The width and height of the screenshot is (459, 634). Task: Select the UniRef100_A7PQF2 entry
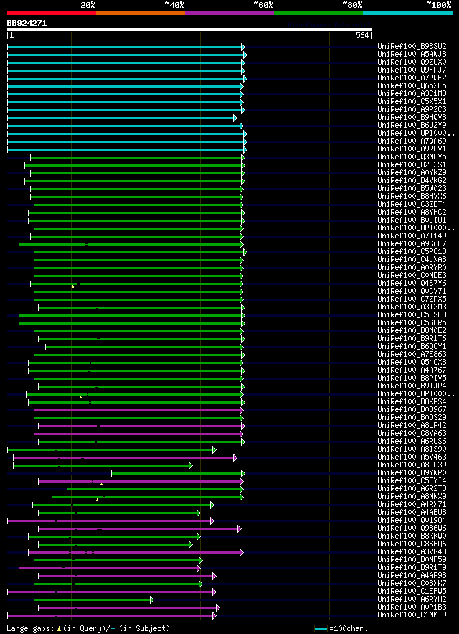tap(412, 78)
